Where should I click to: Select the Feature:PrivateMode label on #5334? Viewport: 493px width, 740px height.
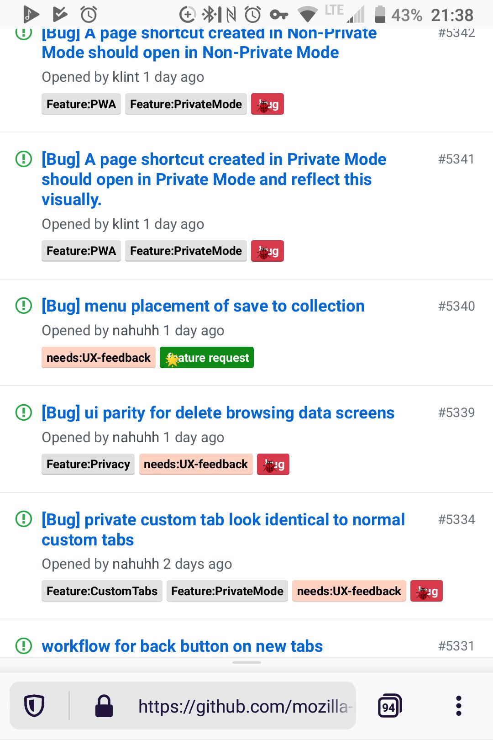[x=227, y=591]
